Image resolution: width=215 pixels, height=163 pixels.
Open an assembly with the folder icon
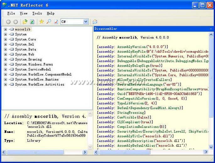coord(25,22)
